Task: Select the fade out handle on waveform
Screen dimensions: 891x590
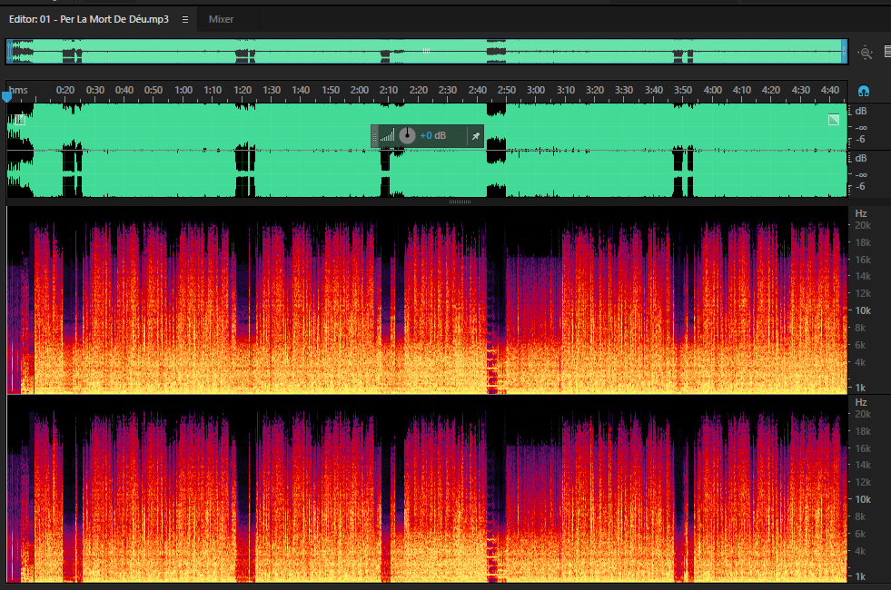Action: click(x=834, y=119)
